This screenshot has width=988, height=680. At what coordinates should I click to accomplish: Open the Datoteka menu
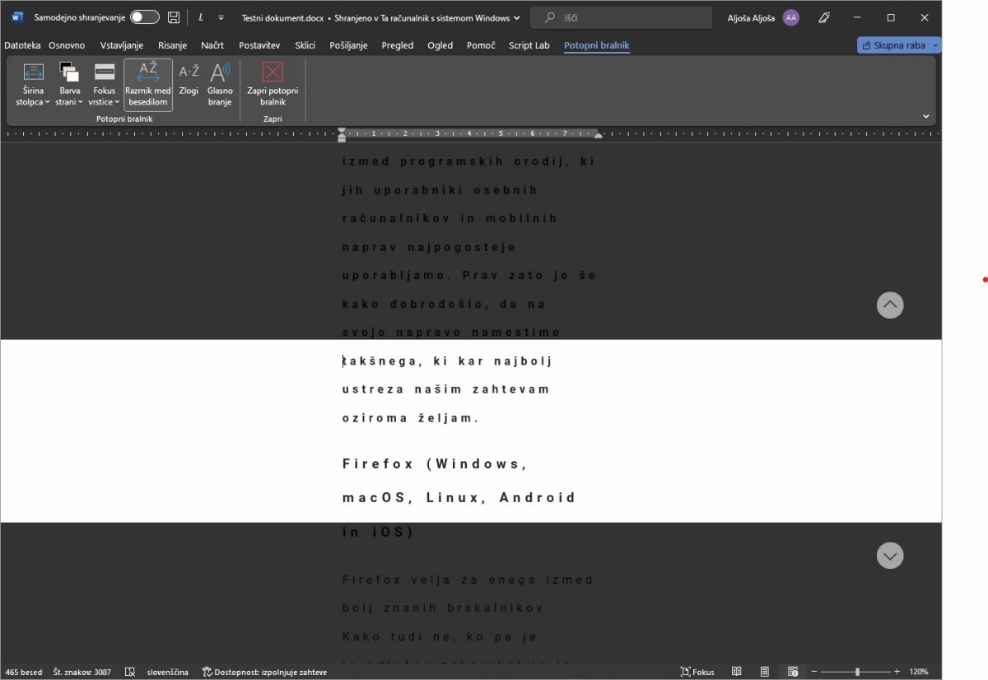tap(22, 45)
